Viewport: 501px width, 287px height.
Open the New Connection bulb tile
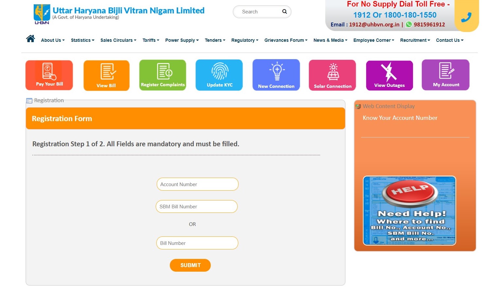point(276,75)
